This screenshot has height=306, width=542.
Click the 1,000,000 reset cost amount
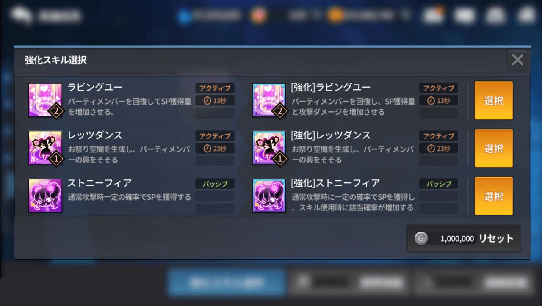457,239
